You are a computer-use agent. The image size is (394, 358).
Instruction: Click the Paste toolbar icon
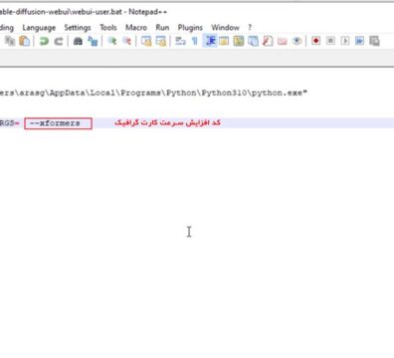click(25, 41)
